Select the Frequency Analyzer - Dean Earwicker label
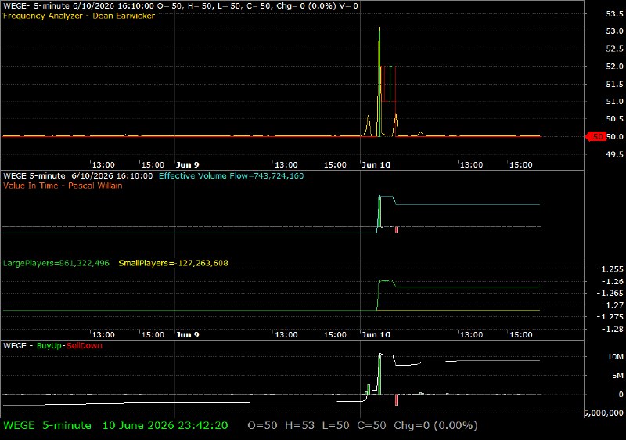This screenshot has width=626, height=440. [x=79, y=16]
